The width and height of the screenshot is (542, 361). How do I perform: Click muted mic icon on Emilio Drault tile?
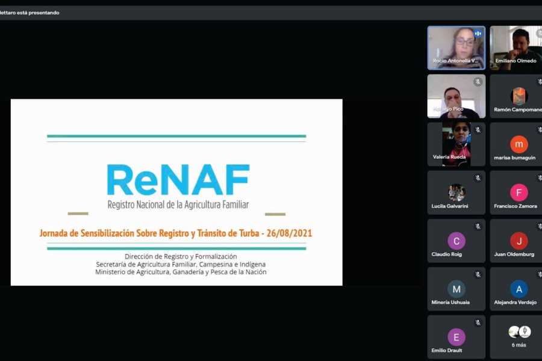[x=478, y=322]
